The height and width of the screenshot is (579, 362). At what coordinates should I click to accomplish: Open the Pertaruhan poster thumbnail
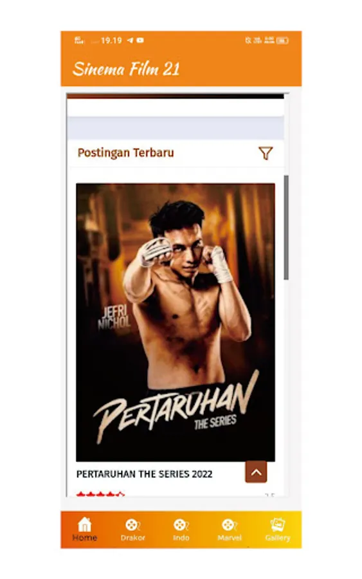[176, 322]
